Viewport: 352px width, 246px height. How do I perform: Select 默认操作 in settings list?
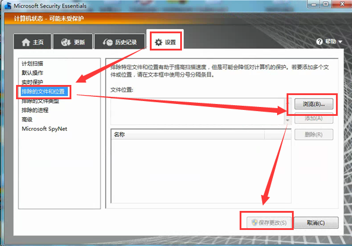(x=32, y=72)
